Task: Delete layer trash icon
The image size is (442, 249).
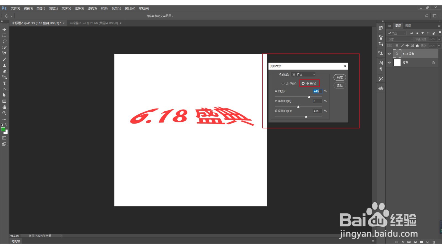Action: (x=434, y=242)
